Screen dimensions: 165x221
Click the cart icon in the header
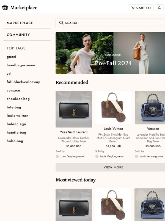click(x=133, y=8)
